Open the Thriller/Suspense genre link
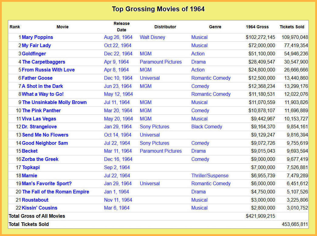Image resolution: width=317 pixels, height=236 pixels. 210,175
